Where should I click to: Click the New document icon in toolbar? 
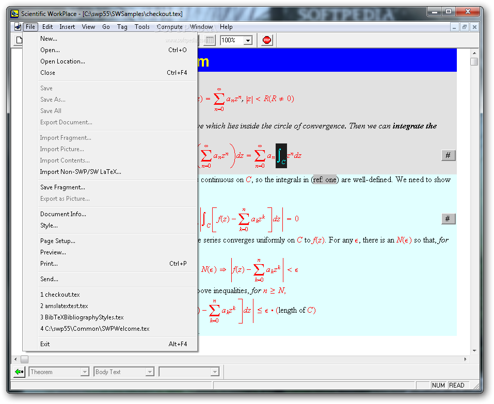click(x=19, y=40)
